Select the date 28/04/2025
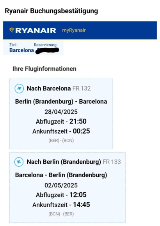Screen dimensions: 160x226 click(x=61, y=112)
